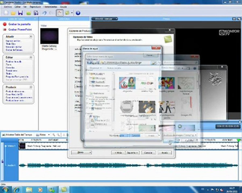Click Nueva carpeta in file dialog
This screenshot has width=242, height=193.
114,68
